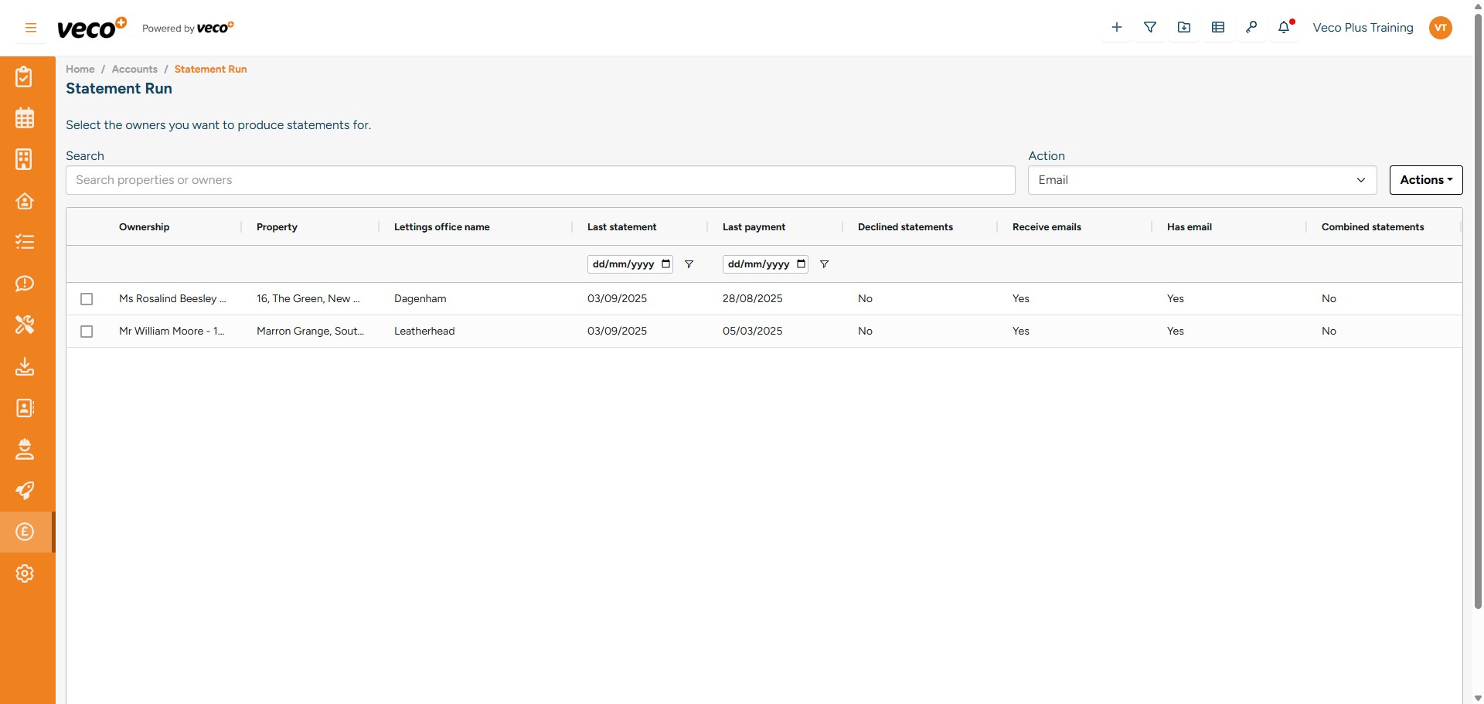1484x704 pixels.
Task: Tick the checkbox for Mr William Moore
Action: [87, 331]
